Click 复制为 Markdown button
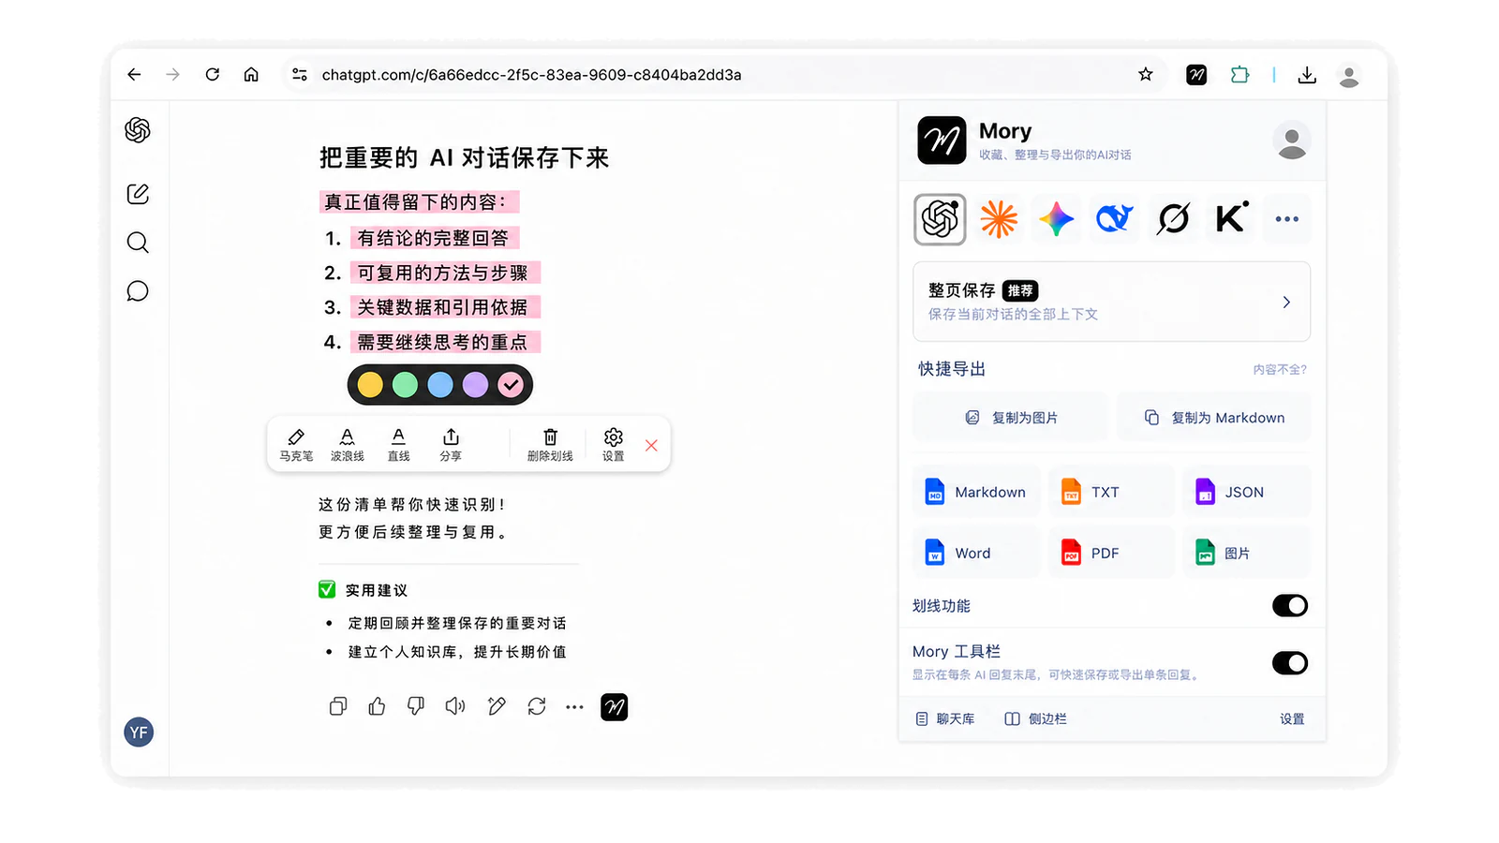Screen dimensions: 1499x843 click(x=1214, y=418)
